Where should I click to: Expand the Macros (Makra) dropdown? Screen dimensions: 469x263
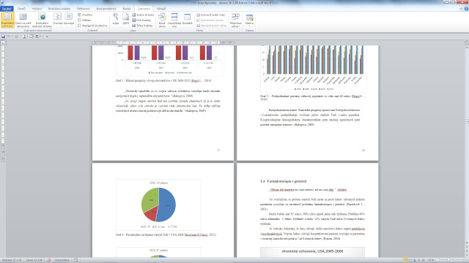(249, 20)
